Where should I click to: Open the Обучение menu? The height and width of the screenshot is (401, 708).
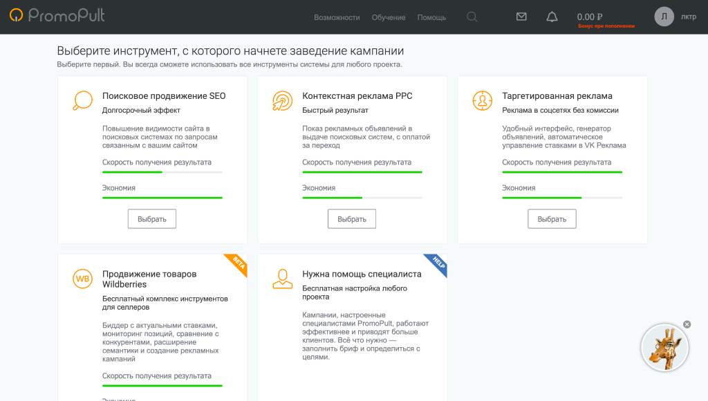pyautogui.click(x=389, y=17)
